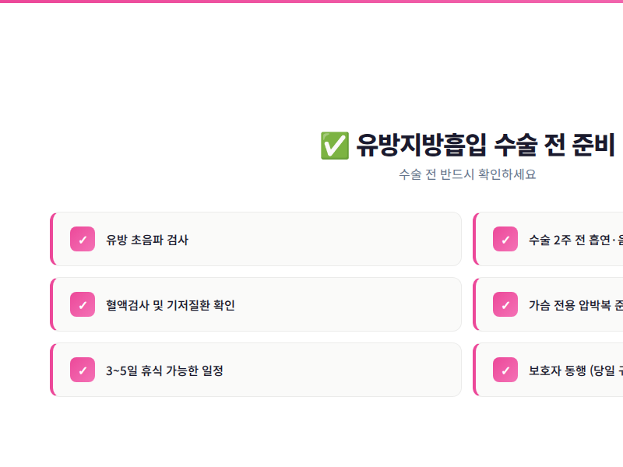This screenshot has height=467, width=623.
Task: Click pink left border of 혈액검사 card
Action: point(52,305)
